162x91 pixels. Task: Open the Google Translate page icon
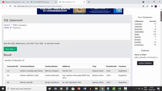(143, 6)
